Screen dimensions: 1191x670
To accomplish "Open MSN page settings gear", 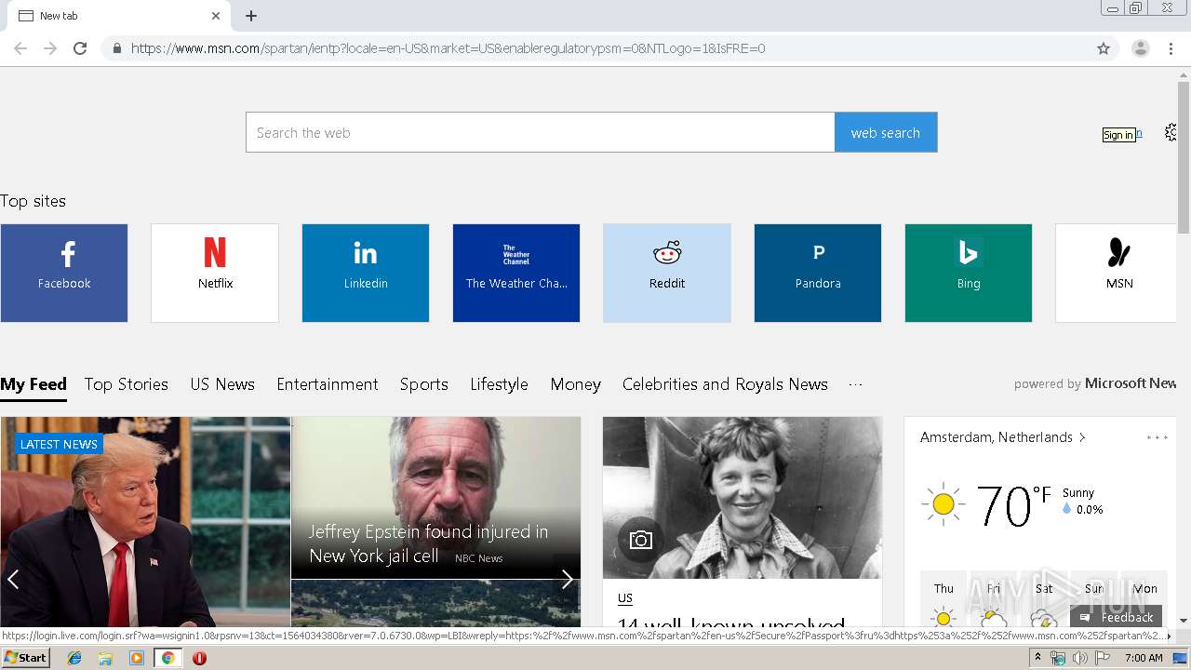I will click(x=1171, y=133).
